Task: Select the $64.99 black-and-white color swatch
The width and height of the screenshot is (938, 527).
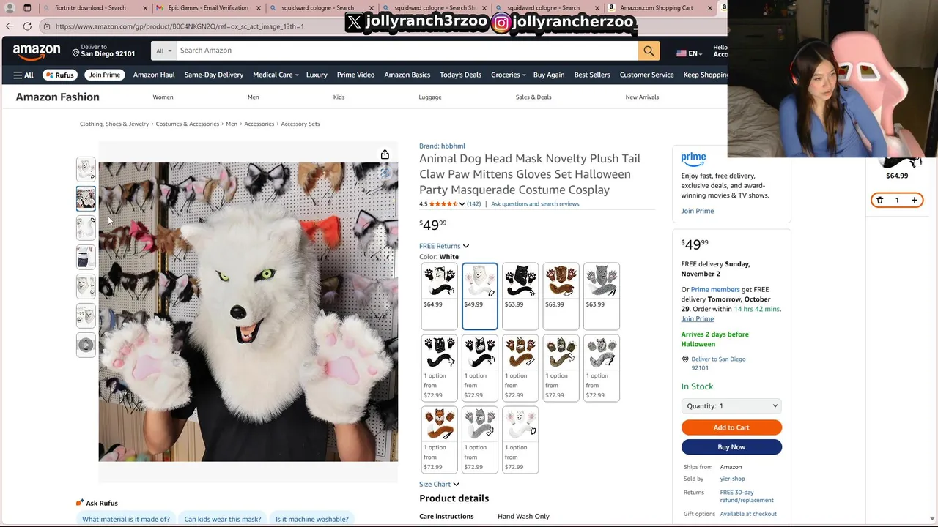Action: (440, 296)
